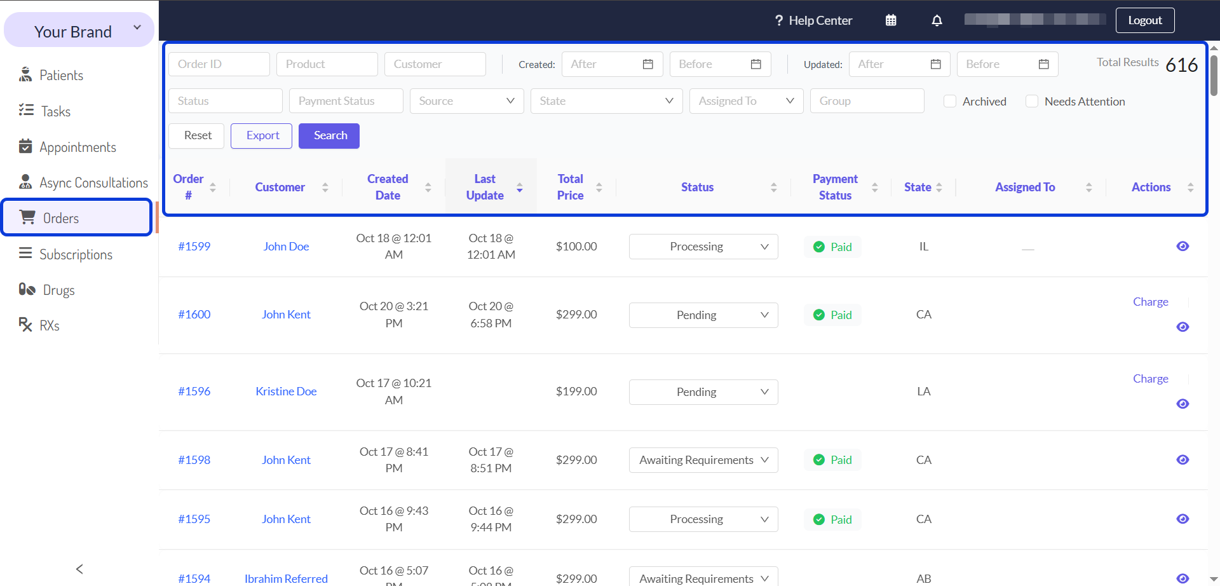The width and height of the screenshot is (1220, 586).
Task: Click eye icon for order #1598
Action: click(x=1182, y=460)
